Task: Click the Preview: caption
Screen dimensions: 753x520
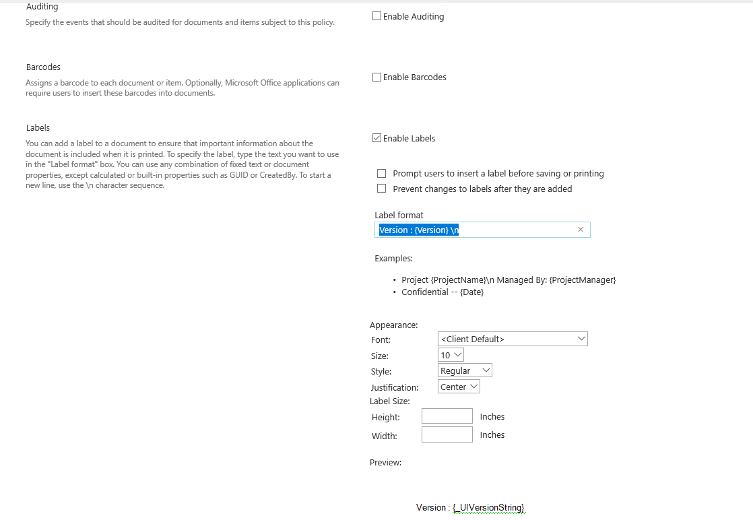Action: click(386, 462)
